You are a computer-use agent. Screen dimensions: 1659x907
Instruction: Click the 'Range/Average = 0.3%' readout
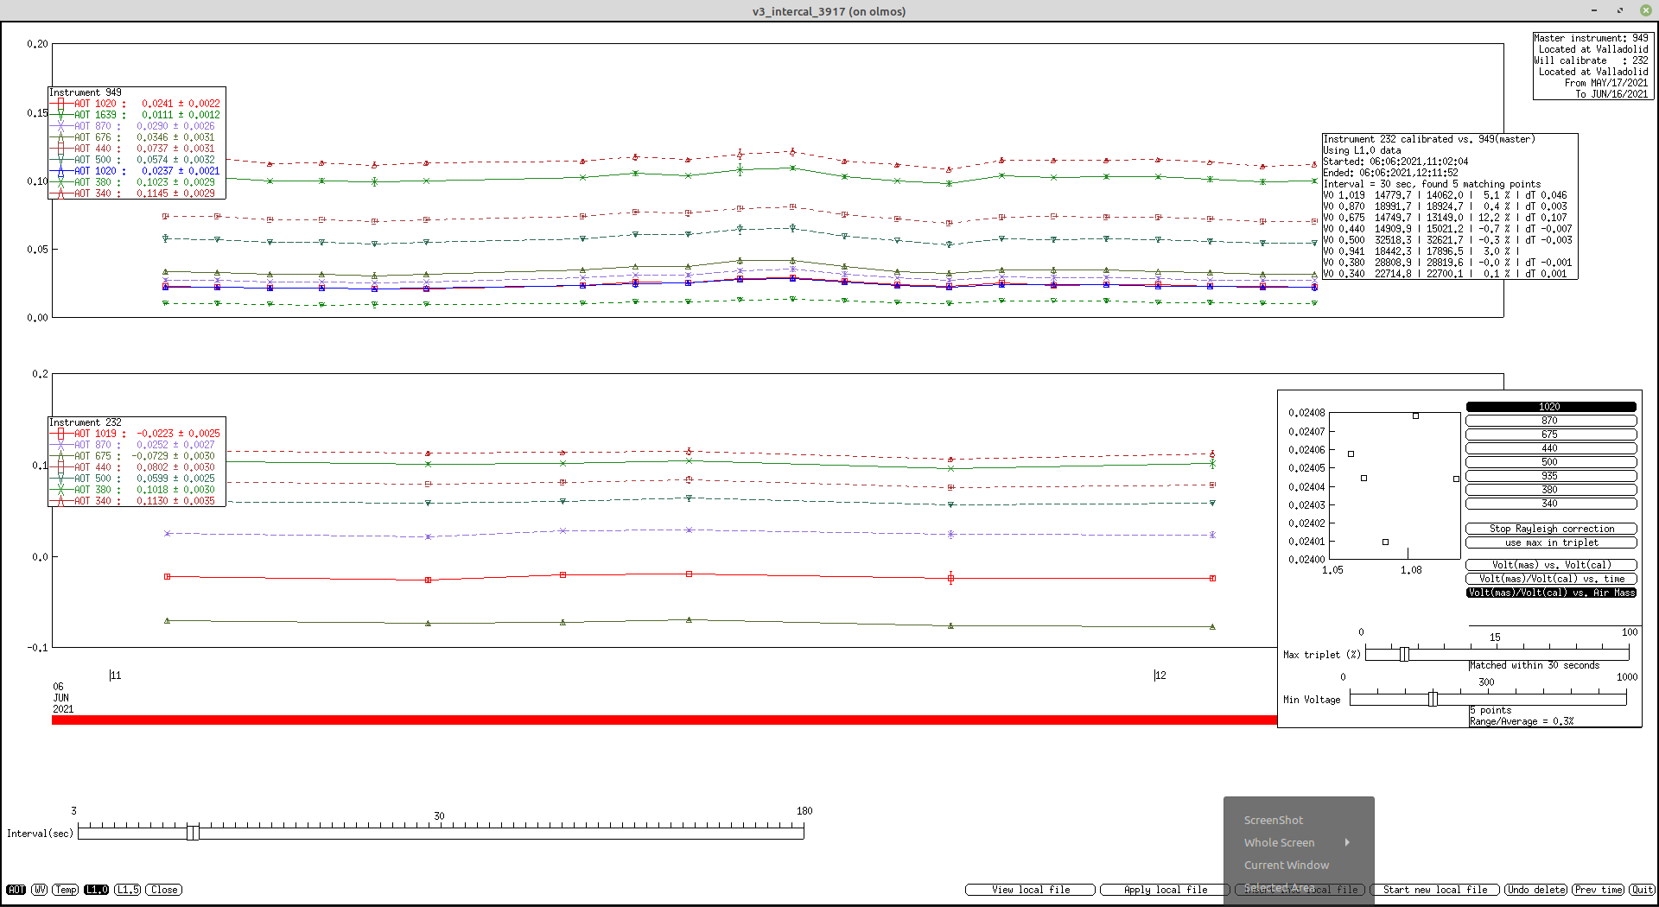tap(1522, 721)
